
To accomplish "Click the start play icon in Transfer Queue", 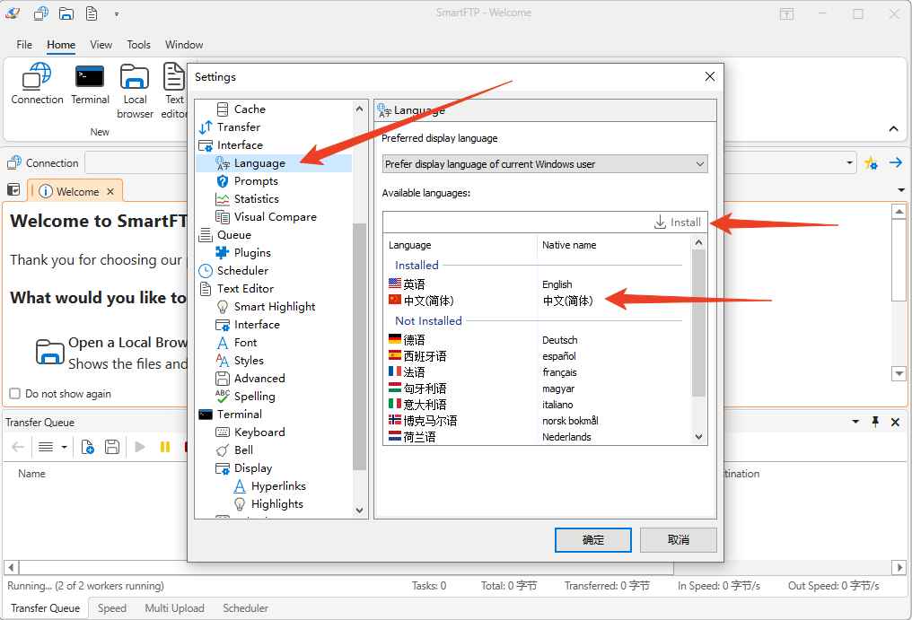I will (140, 447).
